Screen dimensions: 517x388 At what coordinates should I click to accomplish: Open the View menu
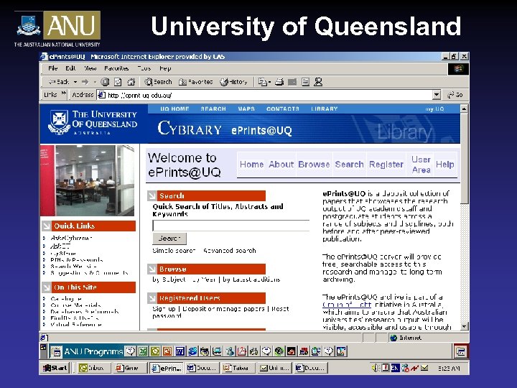point(90,68)
